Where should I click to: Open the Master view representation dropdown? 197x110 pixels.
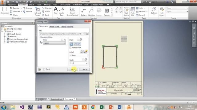point(54,43)
